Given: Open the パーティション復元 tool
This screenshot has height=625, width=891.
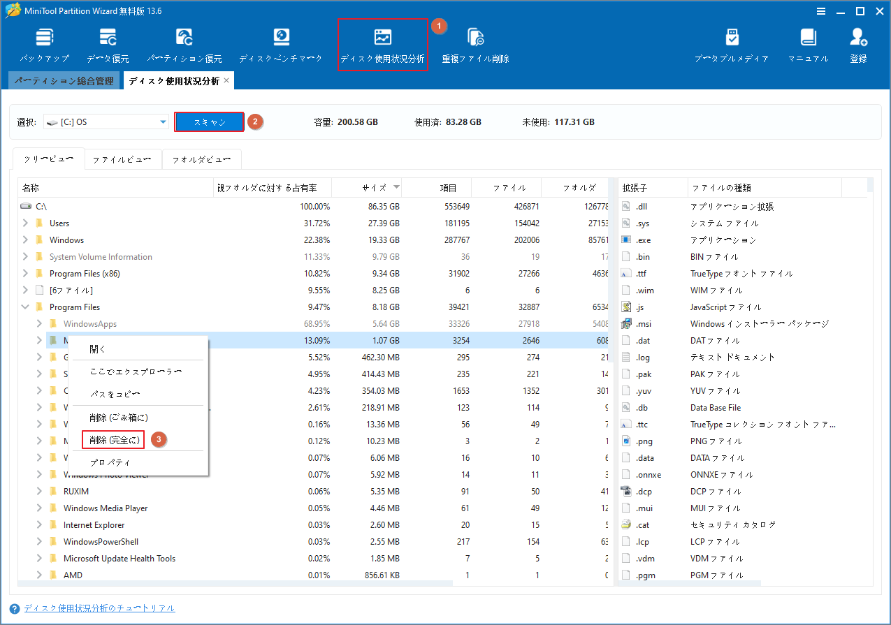Looking at the screenshot, I should pyautogui.click(x=184, y=45).
